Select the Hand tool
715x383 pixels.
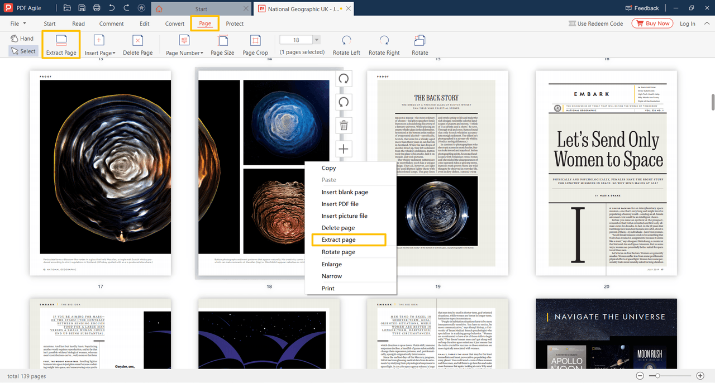pos(22,39)
